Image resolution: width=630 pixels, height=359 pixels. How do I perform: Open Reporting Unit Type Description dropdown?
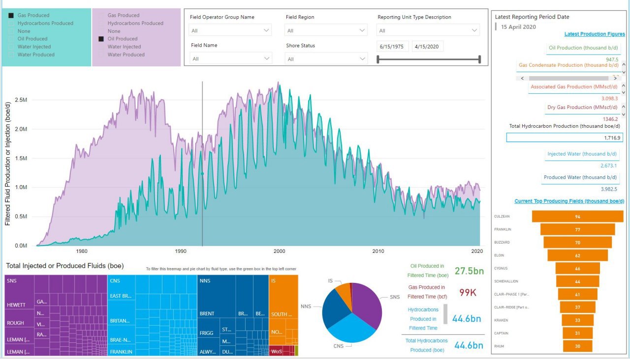[428, 30]
